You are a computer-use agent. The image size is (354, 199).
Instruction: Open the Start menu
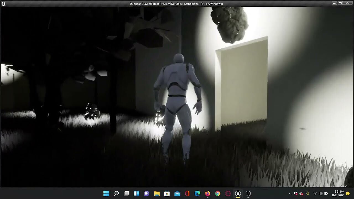pyautogui.click(x=106, y=193)
